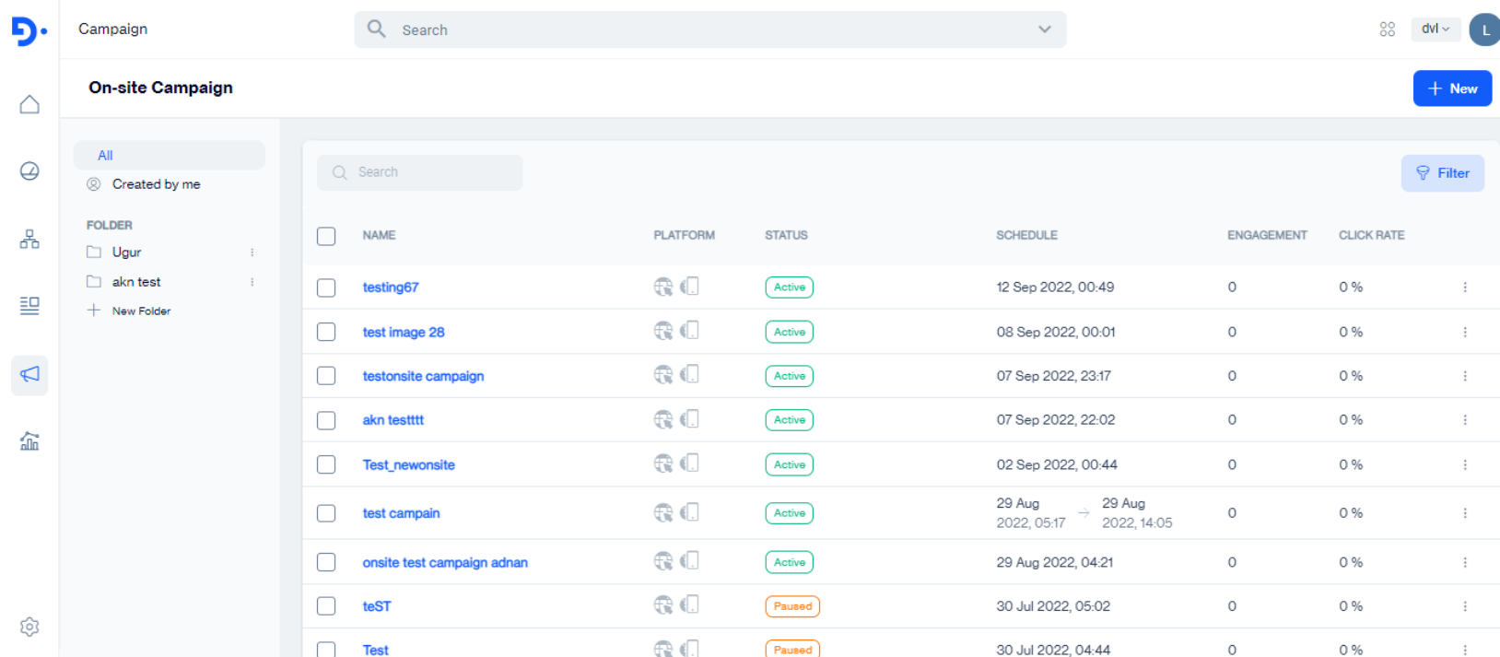Tick the checkbox beside onsite test campaign adnan
Image resolution: width=1500 pixels, height=657 pixels.
point(326,562)
